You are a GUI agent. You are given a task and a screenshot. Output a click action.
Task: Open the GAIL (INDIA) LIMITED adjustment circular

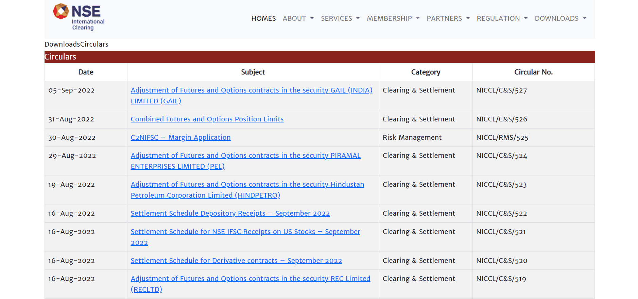pos(252,96)
